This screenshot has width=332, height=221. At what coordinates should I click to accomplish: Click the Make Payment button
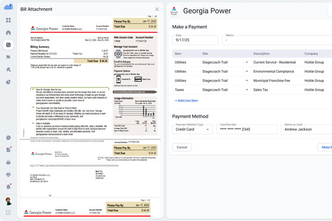pyautogui.click(x=325, y=147)
